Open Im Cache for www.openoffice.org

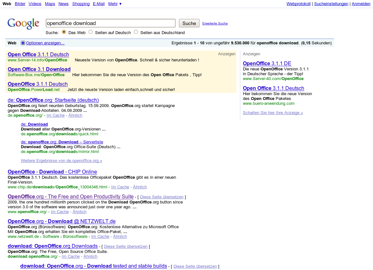click(x=60, y=212)
